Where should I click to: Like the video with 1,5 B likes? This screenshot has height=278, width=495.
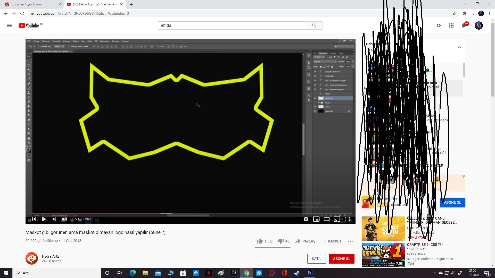click(x=265, y=241)
